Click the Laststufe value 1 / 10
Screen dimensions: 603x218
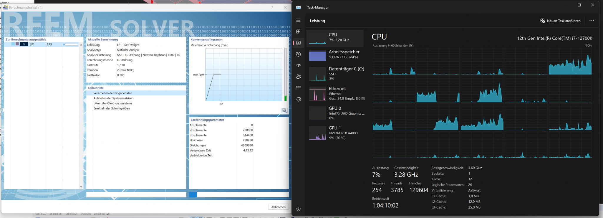(121, 65)
